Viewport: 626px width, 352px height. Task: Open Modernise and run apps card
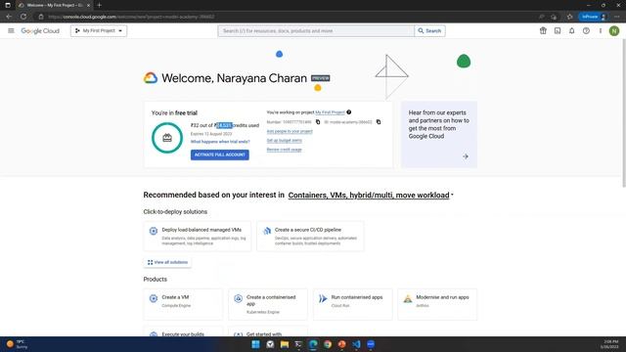[437, 304]
